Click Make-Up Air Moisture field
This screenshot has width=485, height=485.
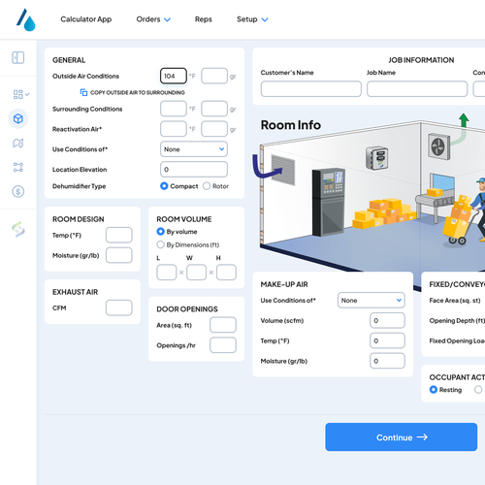pyautogui.click(x=387, y=361)
